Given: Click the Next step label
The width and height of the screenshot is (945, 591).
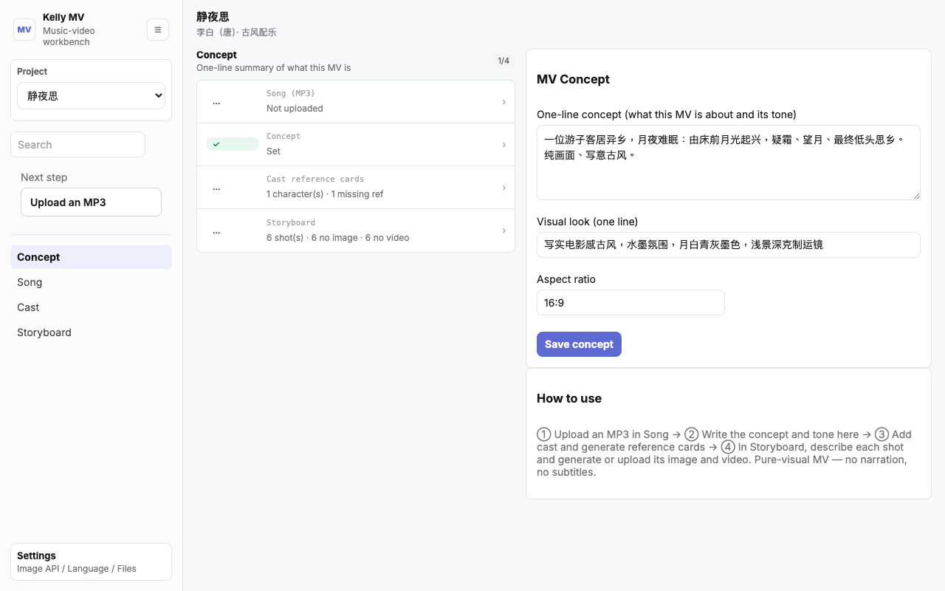Looking at the screenshot, I should 44,177.
